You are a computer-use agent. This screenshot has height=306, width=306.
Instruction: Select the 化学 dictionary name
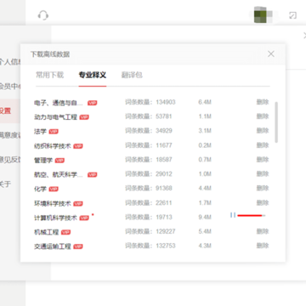pos(40,189)
